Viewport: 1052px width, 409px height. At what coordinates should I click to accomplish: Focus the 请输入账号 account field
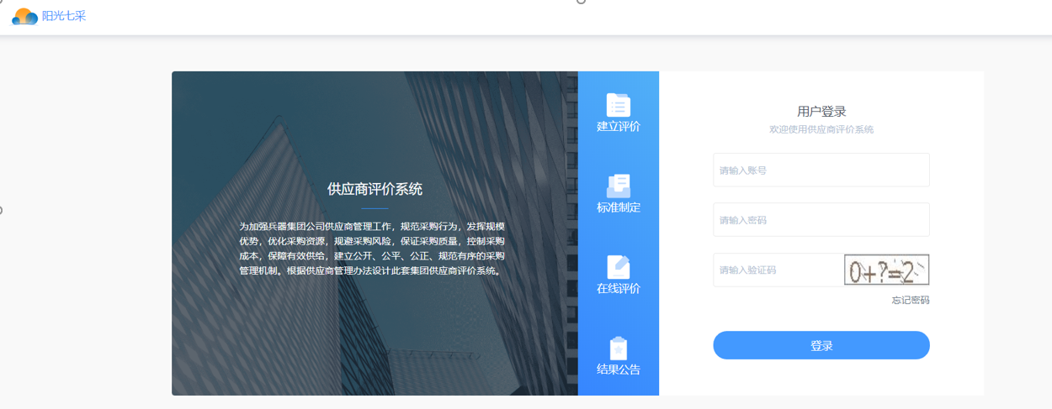pos(821,170)
